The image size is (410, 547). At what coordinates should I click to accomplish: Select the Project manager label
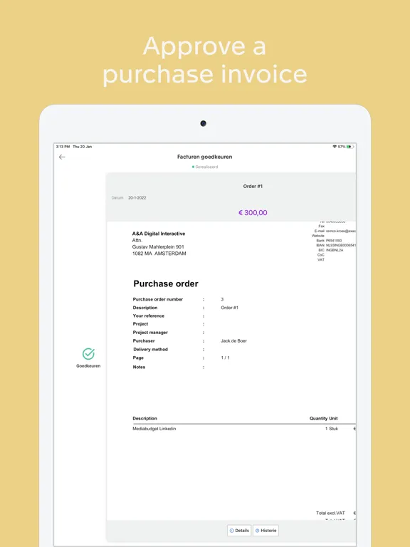150,333
